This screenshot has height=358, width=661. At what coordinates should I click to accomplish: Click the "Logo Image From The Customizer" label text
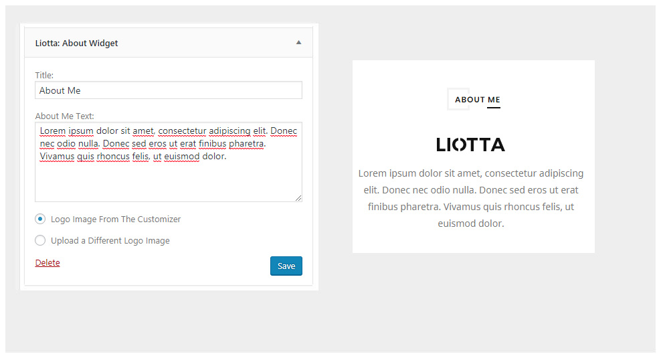116,219
